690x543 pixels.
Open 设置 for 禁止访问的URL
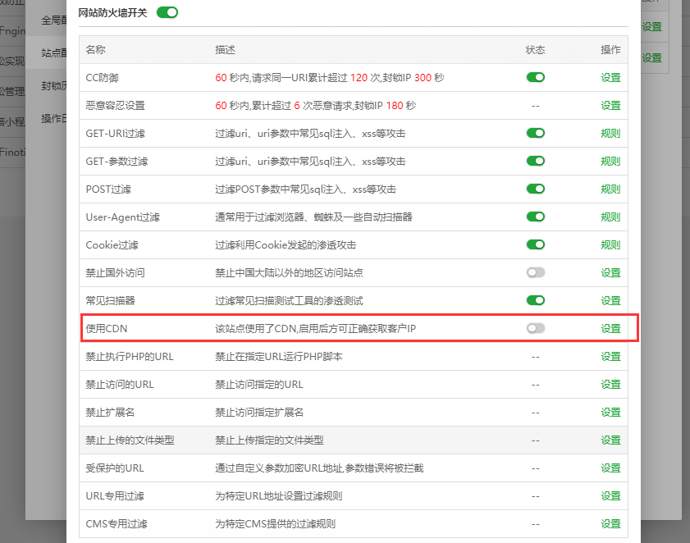pyautogui.click(x=610, y=385)
